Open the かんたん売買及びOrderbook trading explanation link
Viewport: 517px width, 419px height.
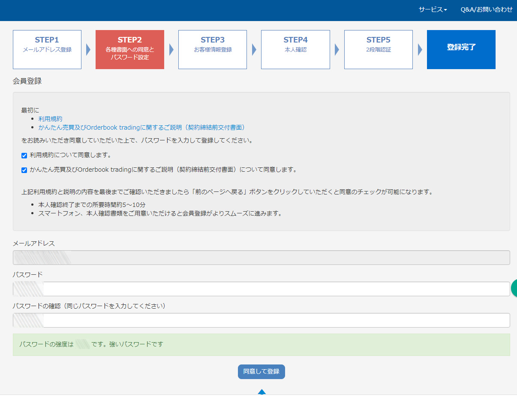click(x=141, y=128)
